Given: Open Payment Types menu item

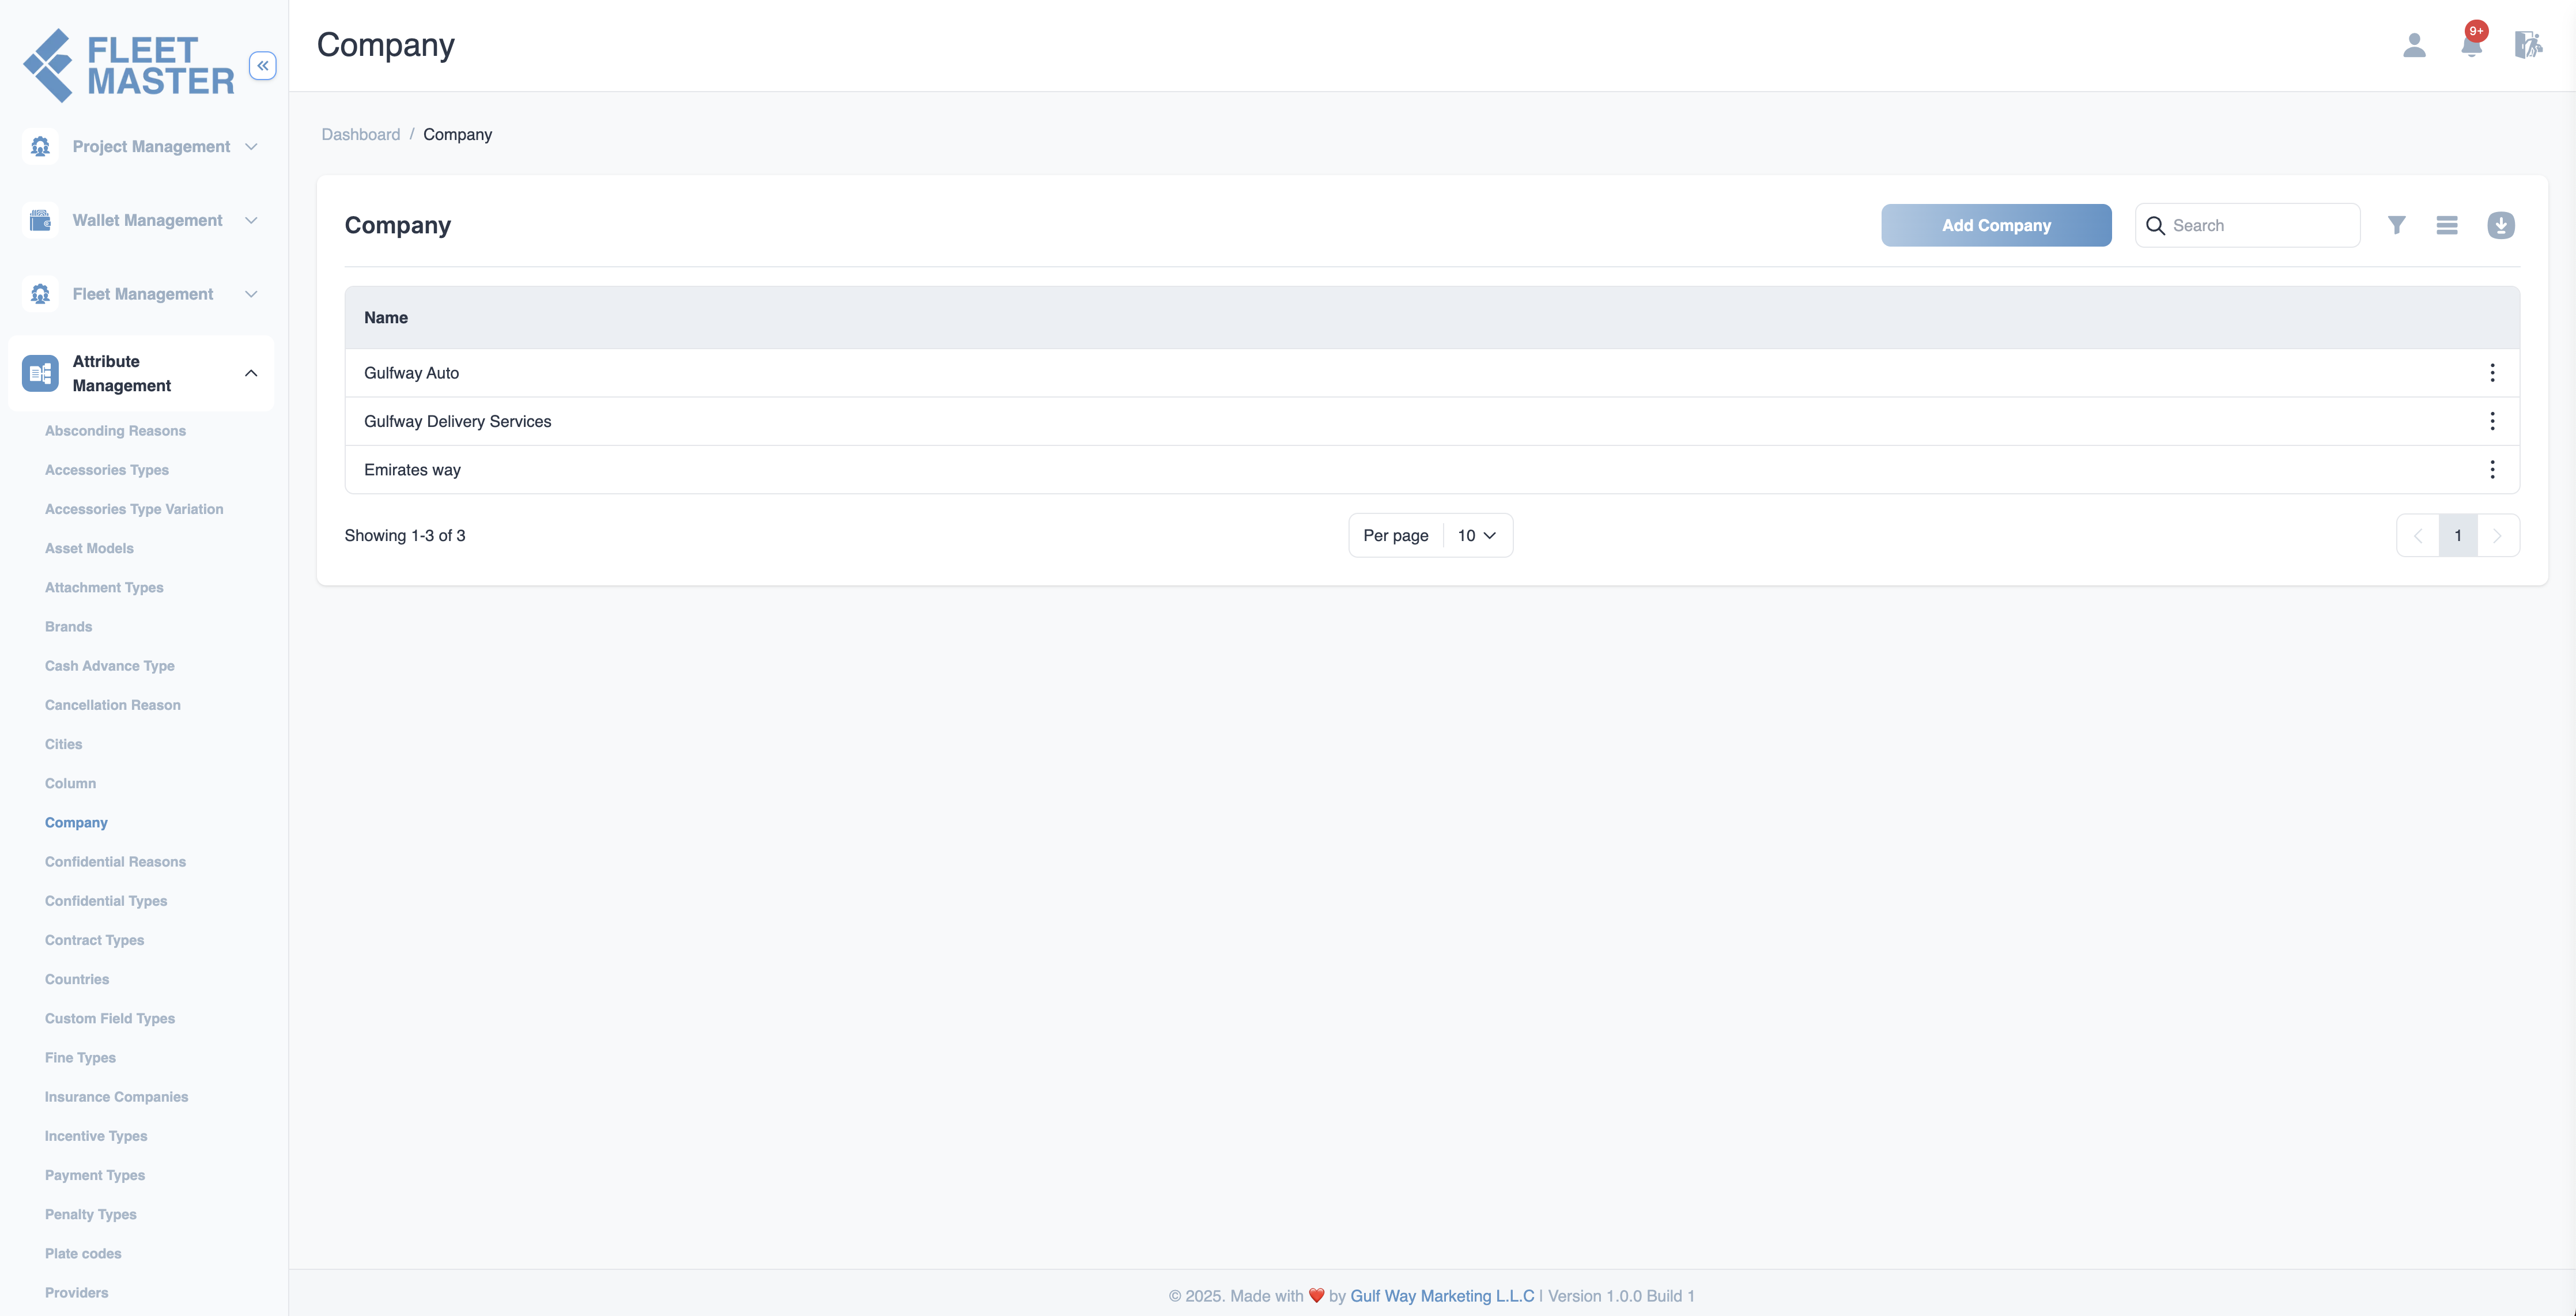Looking at the screenshot, I should (x=95, y=1175).
